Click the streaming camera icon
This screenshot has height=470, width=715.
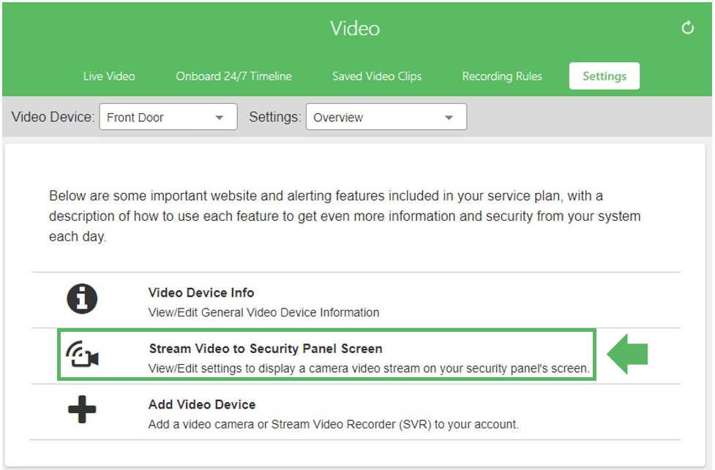82,355
